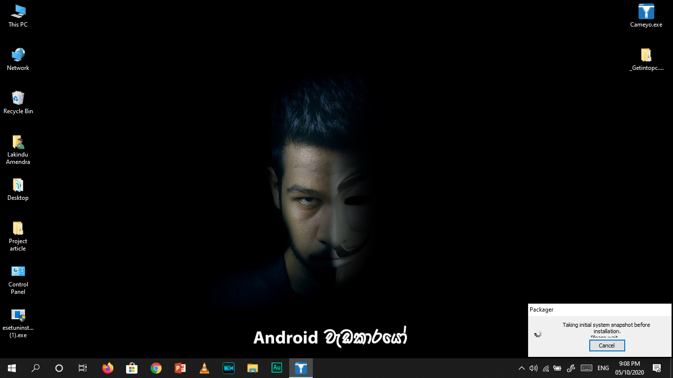673x378 pixels.
Task: Cancel the Packager snapshot
Action: pyautogui.click(x=607, y=346)
